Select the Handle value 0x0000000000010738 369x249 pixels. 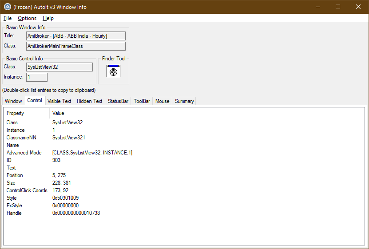76,213
